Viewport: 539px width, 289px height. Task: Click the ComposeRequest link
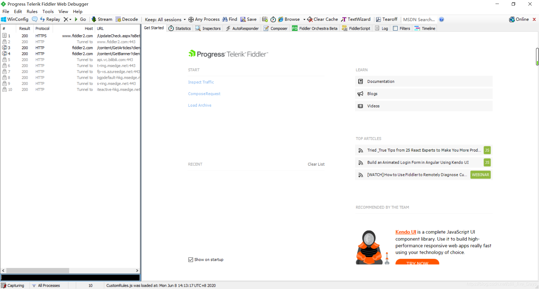(204, 94)
